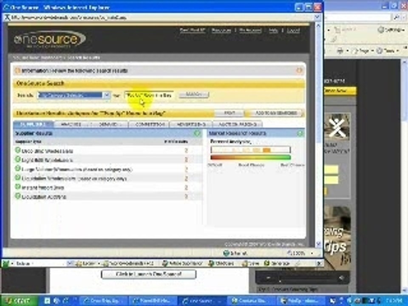This screenshot has height=306, width=408.
Task: Click the Liquidation Auctions row text
Action: (x=44, y=197)
